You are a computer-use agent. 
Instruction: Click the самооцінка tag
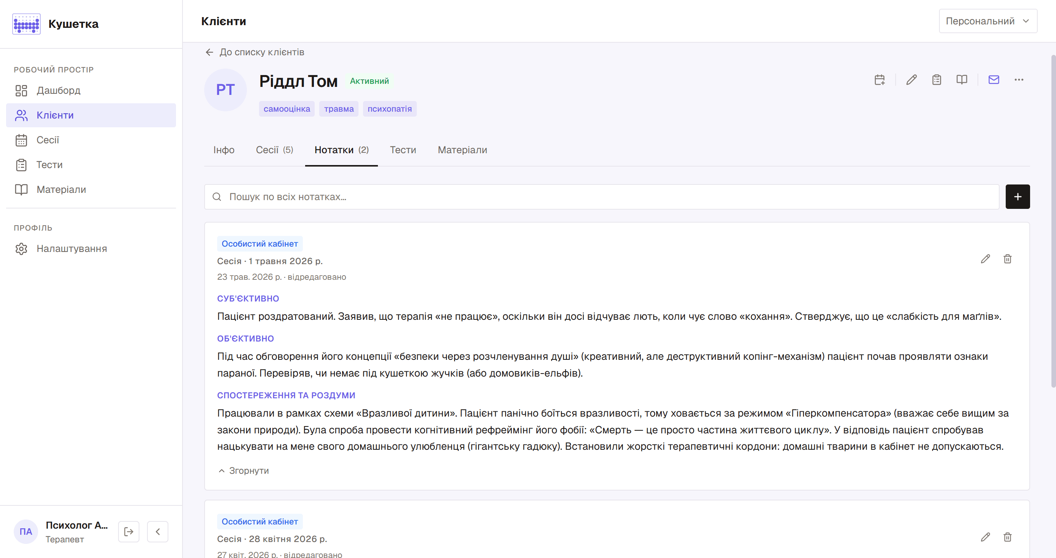[287, 109]
